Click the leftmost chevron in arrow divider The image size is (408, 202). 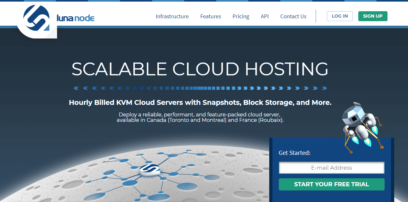click(76, 88)
